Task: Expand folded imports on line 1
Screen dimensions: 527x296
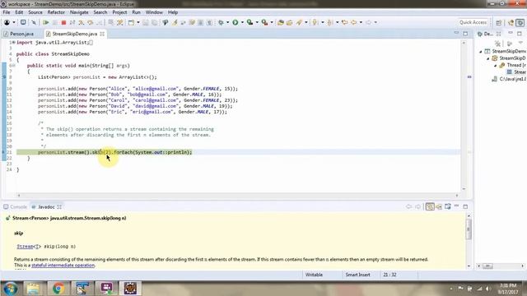Action: click(13, 43)
